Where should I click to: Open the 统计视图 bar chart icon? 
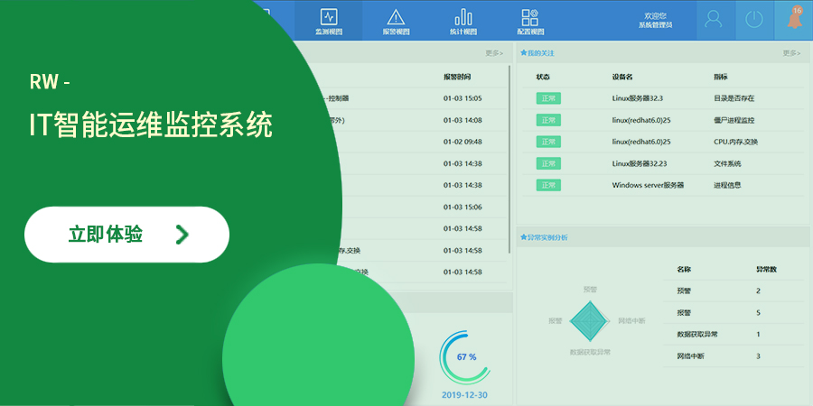tap(463, 20)
